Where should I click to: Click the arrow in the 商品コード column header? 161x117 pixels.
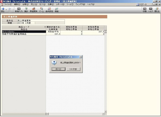click(x=45, y=27)
